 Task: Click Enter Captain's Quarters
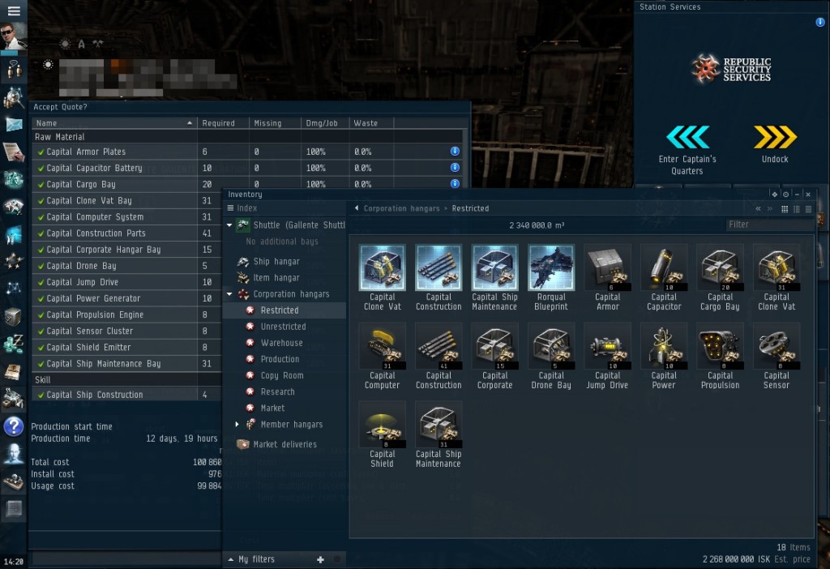pyautogui.click(x=687, y=150)
